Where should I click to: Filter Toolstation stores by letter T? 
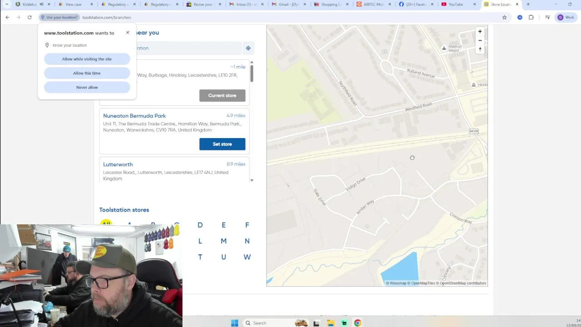(200, 257)
